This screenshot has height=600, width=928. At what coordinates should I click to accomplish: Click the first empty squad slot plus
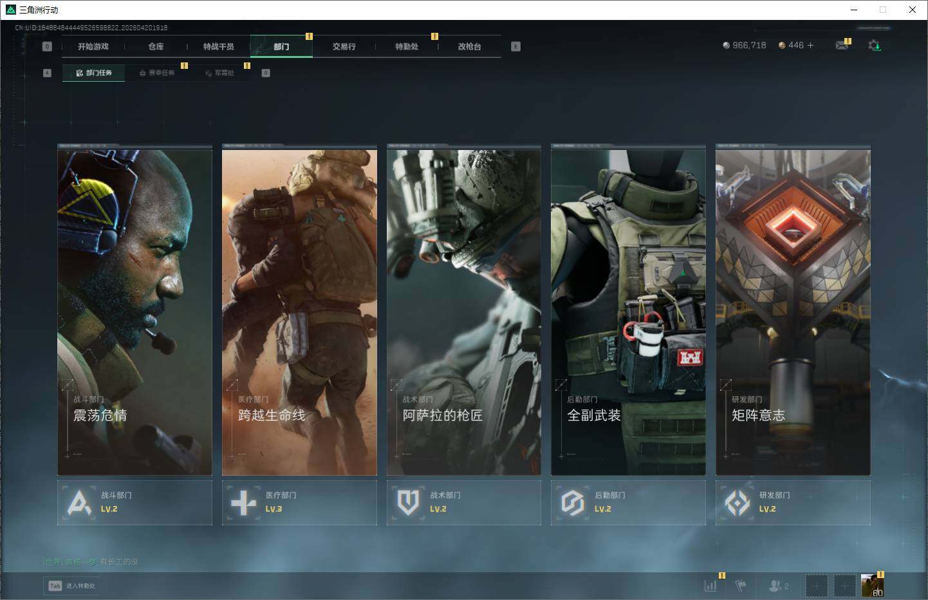(x=816, y=586)
